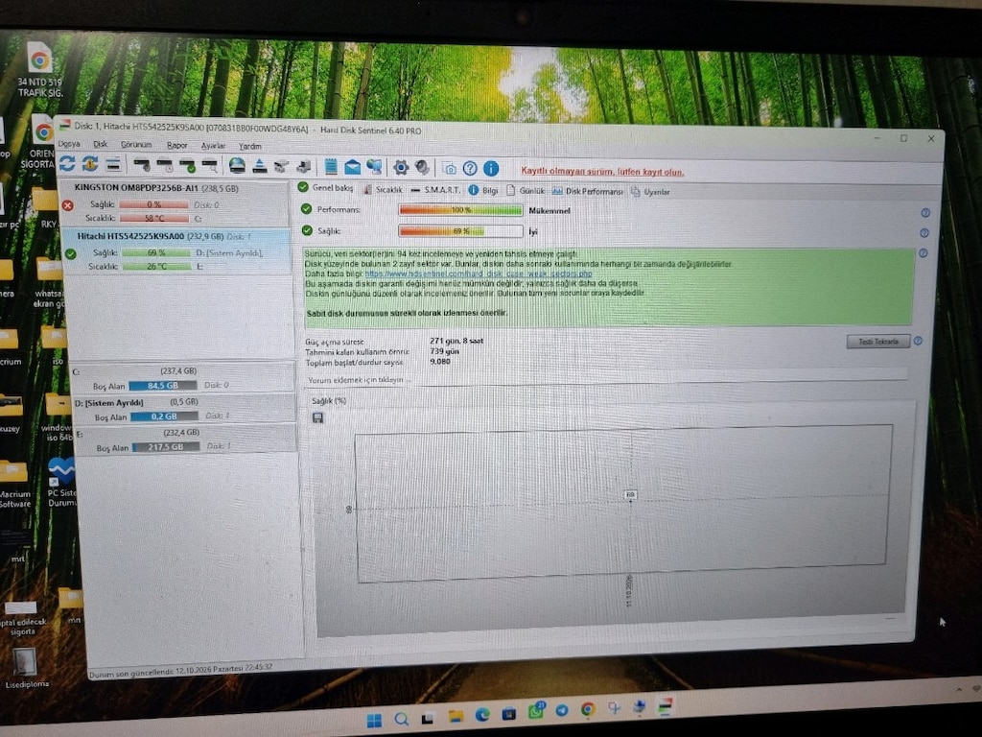The width and height of the screenshot is (982, 737).
Task: Open the Ayarlar menu
Action: (x=213, y=146)
